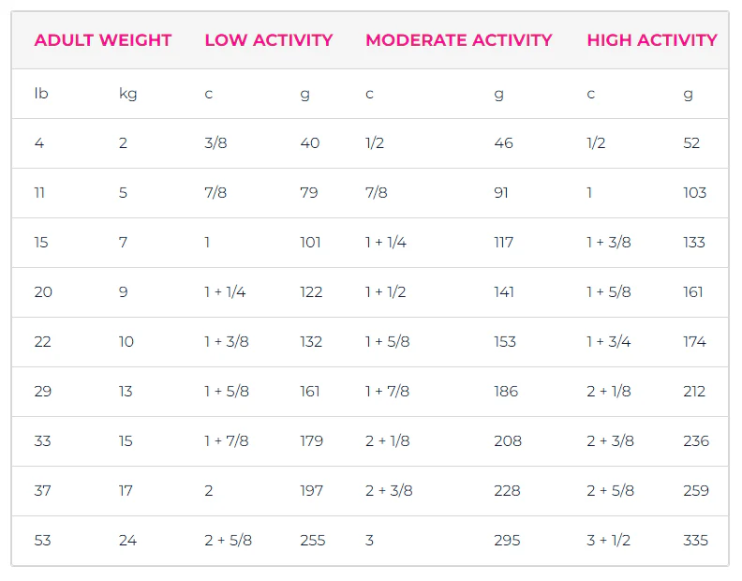This screenshot has width=742, height=581.
Task: Select the 2 + 5/8 low activity cell
Action: tap(228, 541)
